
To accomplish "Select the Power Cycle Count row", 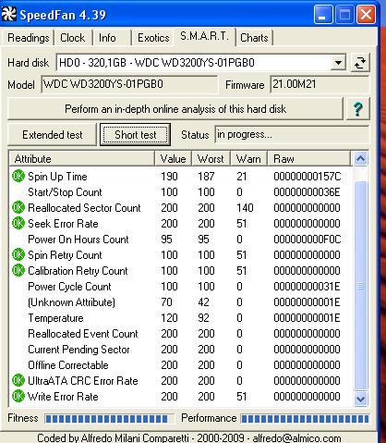I will [x=181, y=287].
